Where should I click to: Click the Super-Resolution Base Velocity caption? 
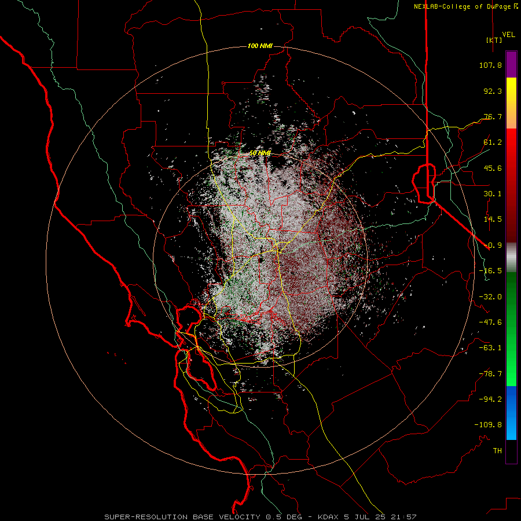coord(260,517)
